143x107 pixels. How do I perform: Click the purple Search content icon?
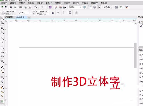(x=50, y=7)
